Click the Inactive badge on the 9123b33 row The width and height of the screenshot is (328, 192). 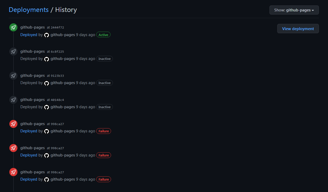point(104,83)
